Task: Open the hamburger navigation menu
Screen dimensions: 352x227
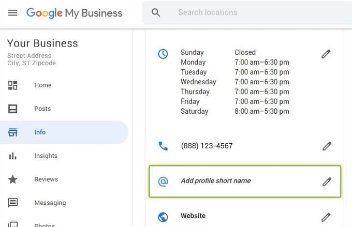Action: [12, 13]
